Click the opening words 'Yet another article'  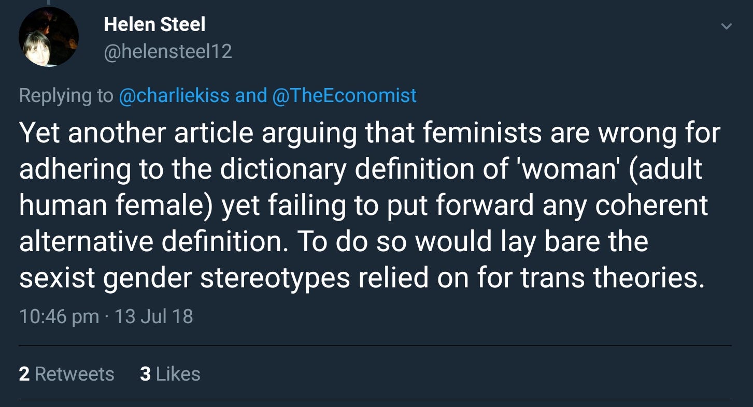click(135, 133)
